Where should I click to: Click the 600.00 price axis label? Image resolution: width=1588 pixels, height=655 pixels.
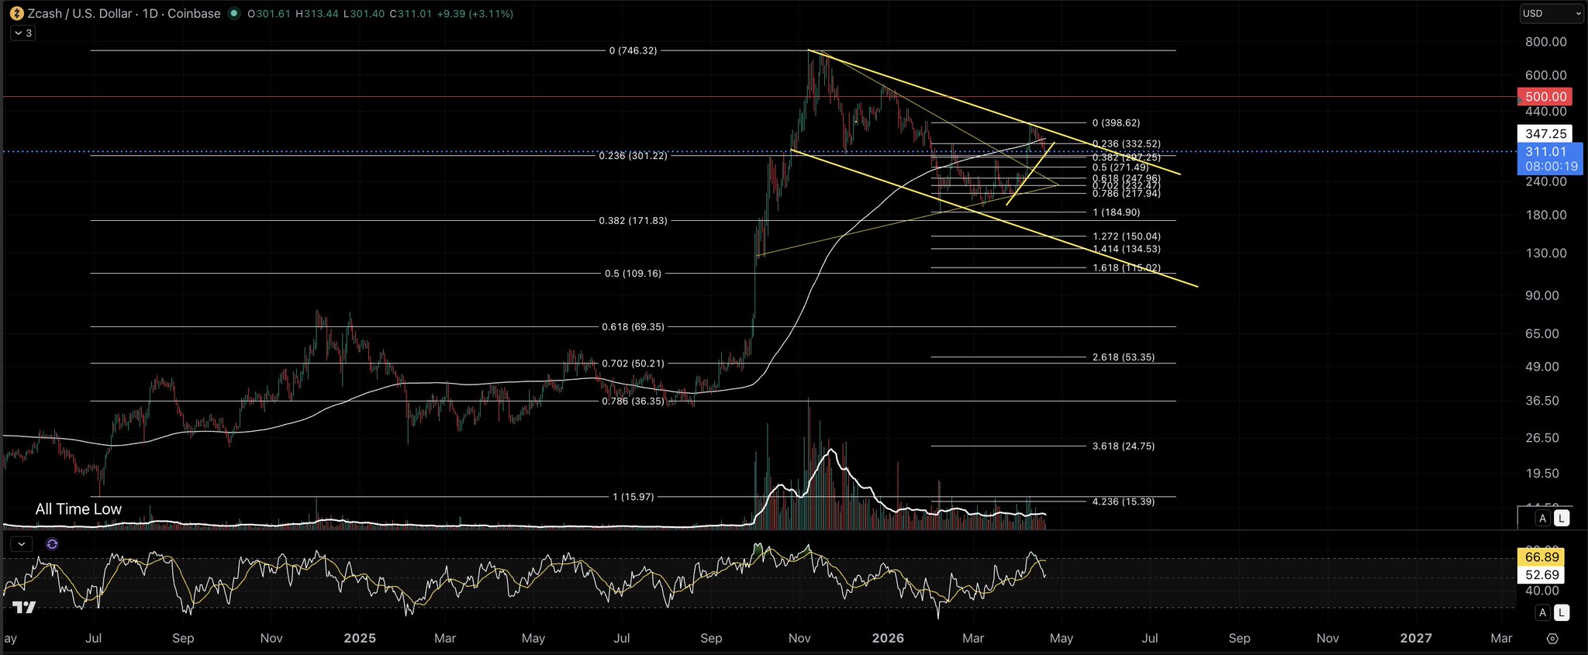pyautogui.click(x=1545, y=75)
